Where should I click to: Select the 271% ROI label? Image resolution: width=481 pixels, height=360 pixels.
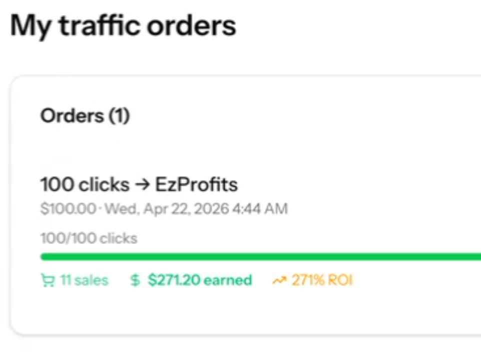point(322,279)
